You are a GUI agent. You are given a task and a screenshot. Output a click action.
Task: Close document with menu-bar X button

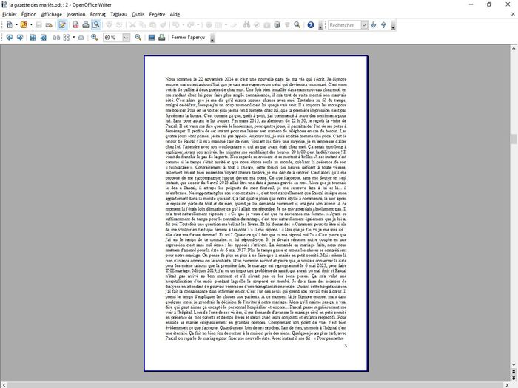point(513,14)
